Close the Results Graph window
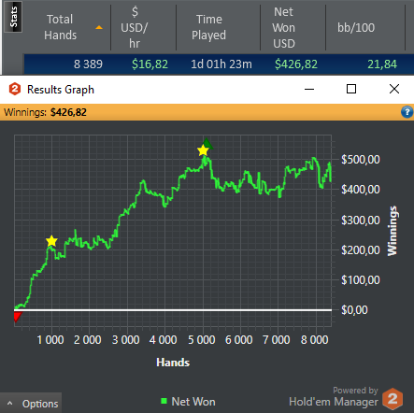The width and height of the screenshot is (414, 413). click(x=394, y=89)
